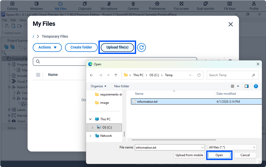Open the Windows switcher icon

(37, 6)
